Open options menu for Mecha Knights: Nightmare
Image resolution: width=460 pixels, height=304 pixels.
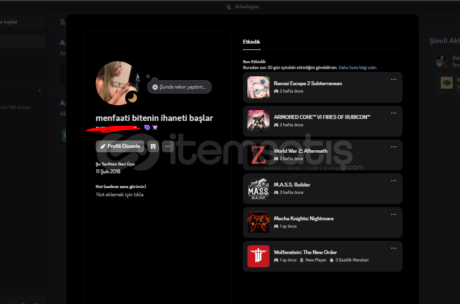point(394,214)
